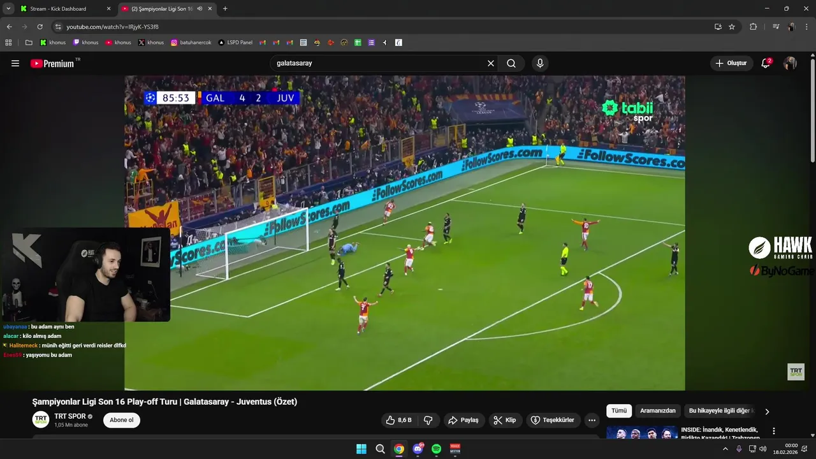This screenshot has width=816, height=459.
Task: Bookmark this page with star
Action: click(732, 27)
